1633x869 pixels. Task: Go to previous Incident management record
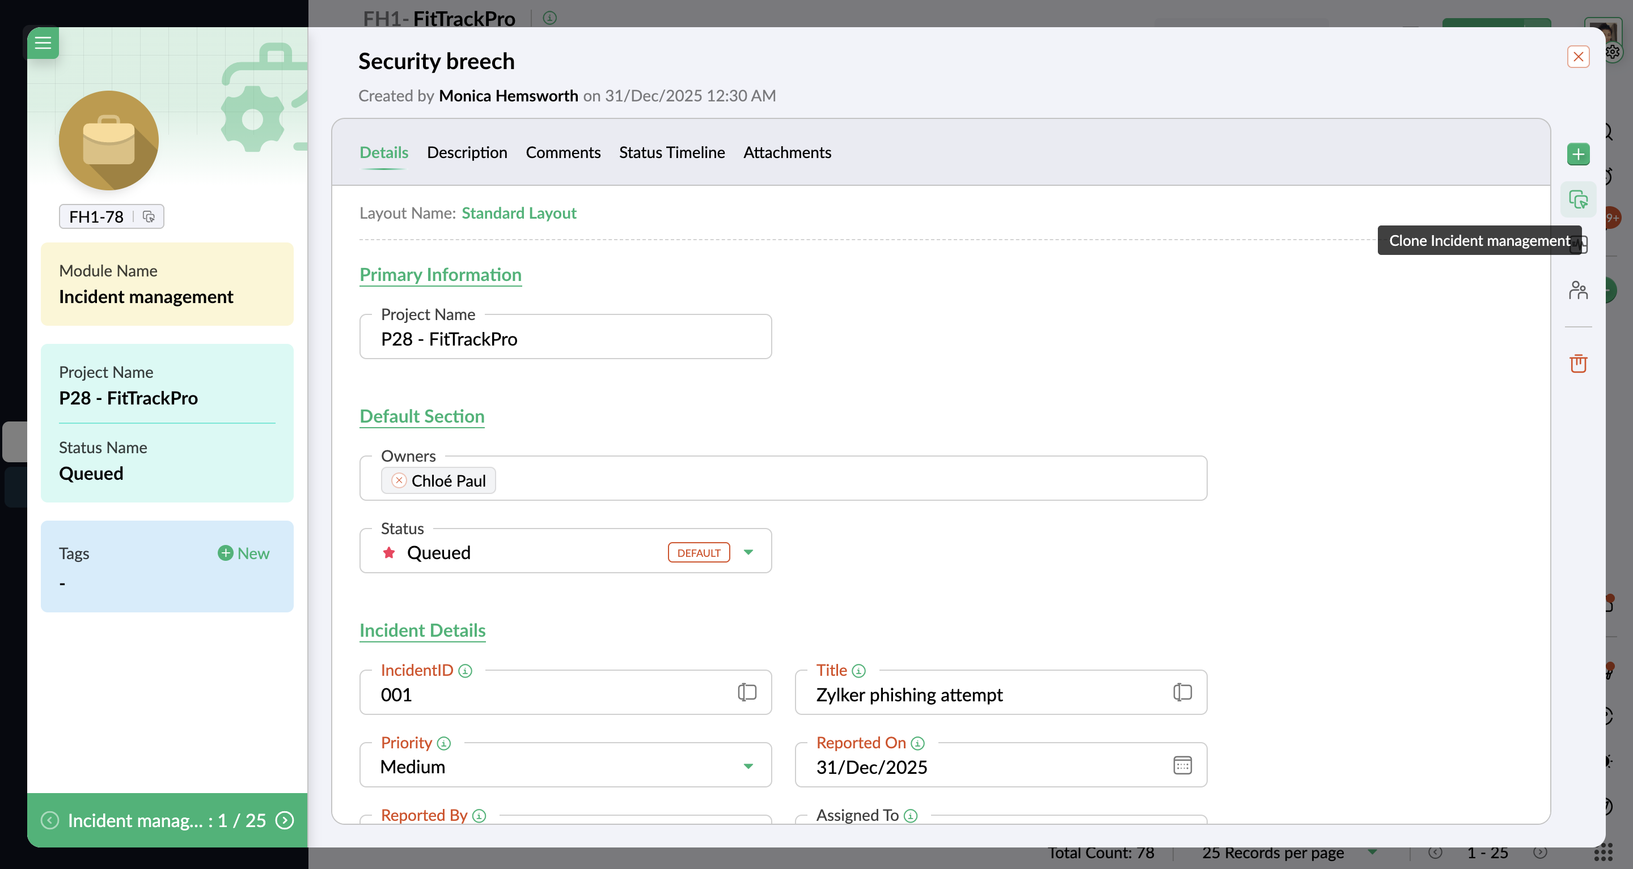click(50, 820)
